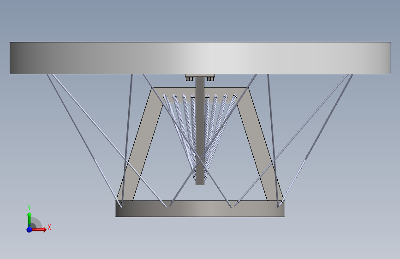Select the bottom base plate of the model

[200, 209]
